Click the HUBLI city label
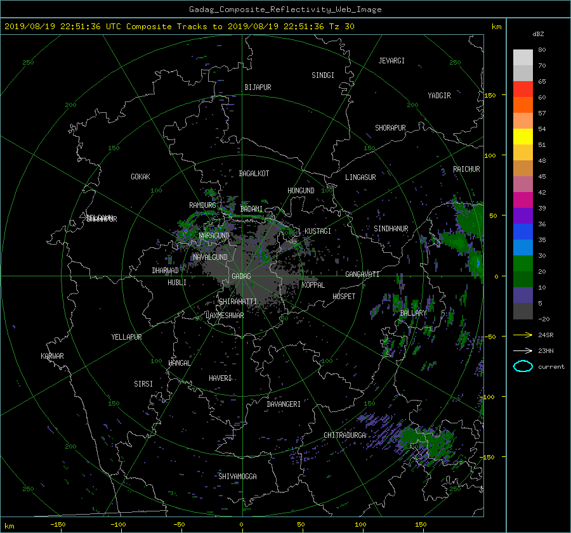Screen dimensions: 571x533 (x=176, y=283)
